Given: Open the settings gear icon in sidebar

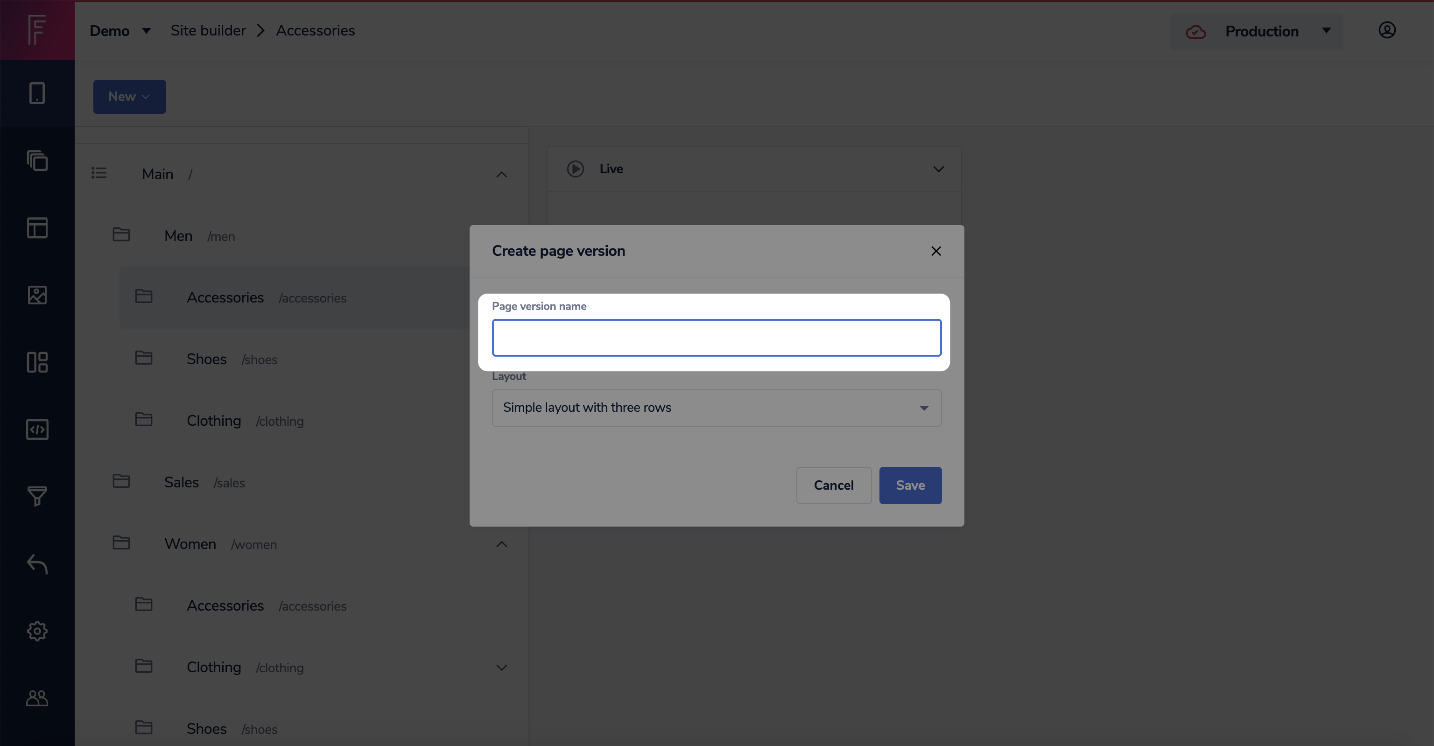Looking at the screenshot, I should (x=37, y=631).
